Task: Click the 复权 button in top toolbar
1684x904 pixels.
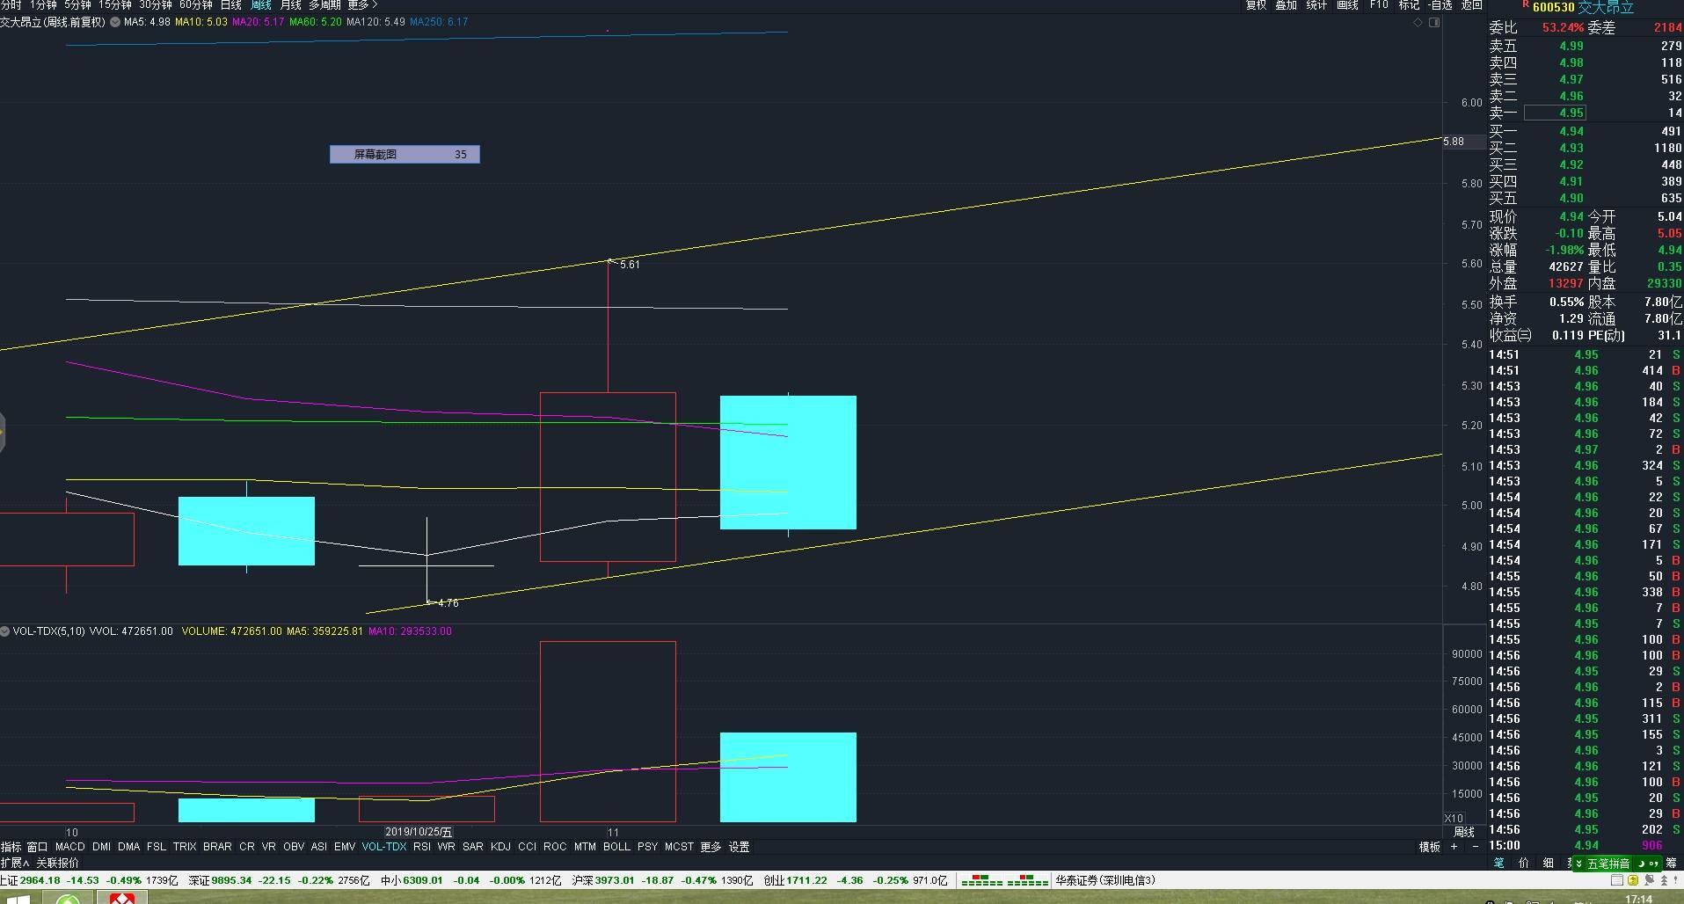Action: 1256,5
